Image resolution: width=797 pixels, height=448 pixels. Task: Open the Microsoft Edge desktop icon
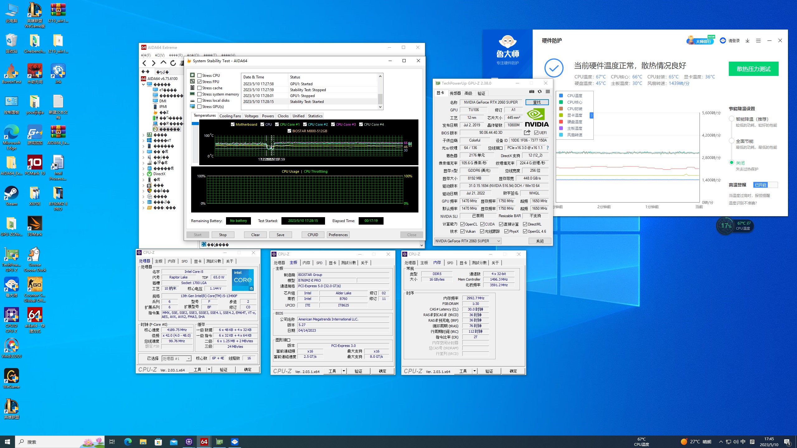pyautogui.click(x=12, y=137)
